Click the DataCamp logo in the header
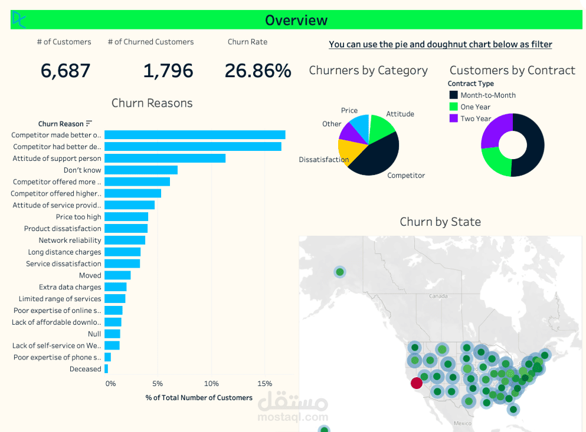 pos(19,19)
